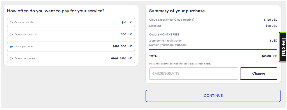The image size is (287, 110).
Task: Choose the "Every six months" radio button
Action: [11, 34]
